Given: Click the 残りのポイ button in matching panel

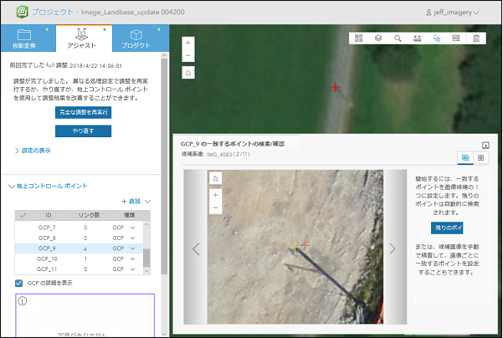Looking at the screenshot, I should coord(447,228).
